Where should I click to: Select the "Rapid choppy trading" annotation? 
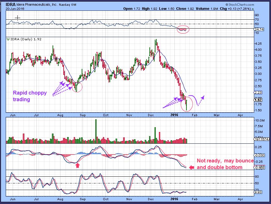click(x=30, y=96)
